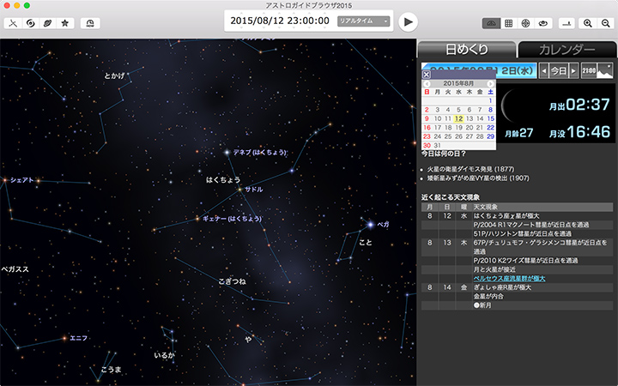Click the horizon line icon
618x386 pixels.
click(x=566, y=22)
